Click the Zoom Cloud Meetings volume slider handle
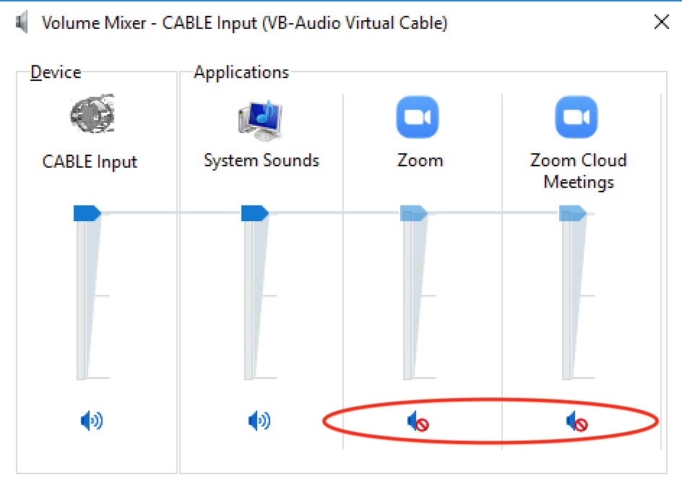 [573, 213]
